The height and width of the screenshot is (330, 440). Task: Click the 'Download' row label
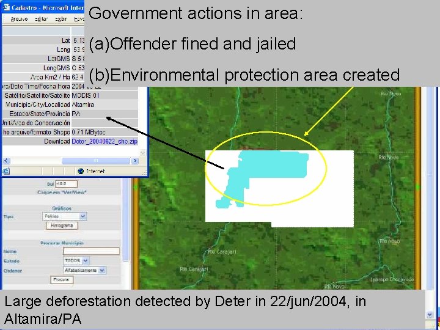[x=57, y=141]
